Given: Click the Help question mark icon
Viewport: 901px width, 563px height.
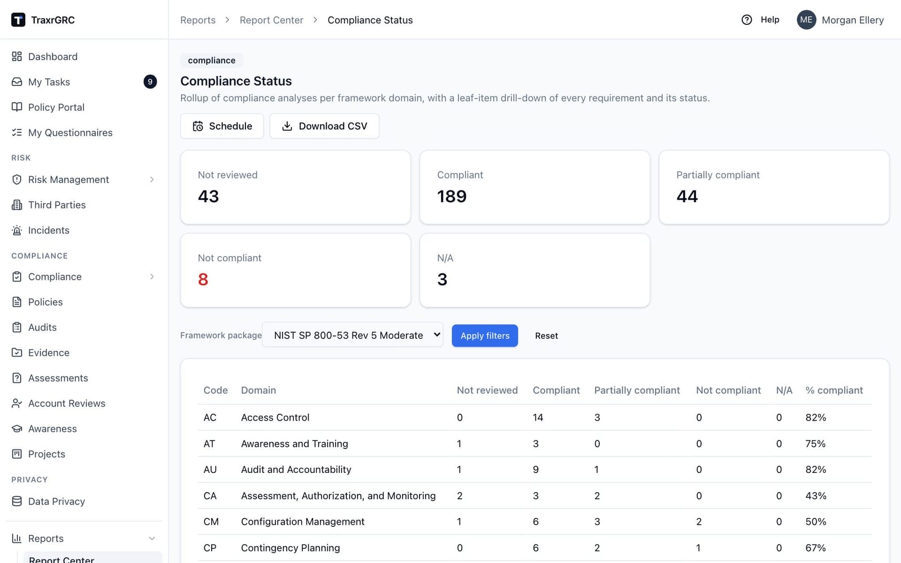Looking at the screenshot, I should coord(747,20).
